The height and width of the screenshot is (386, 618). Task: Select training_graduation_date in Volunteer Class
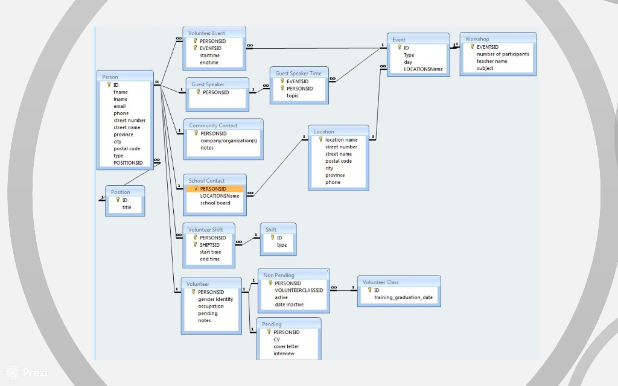click(403, 297)
